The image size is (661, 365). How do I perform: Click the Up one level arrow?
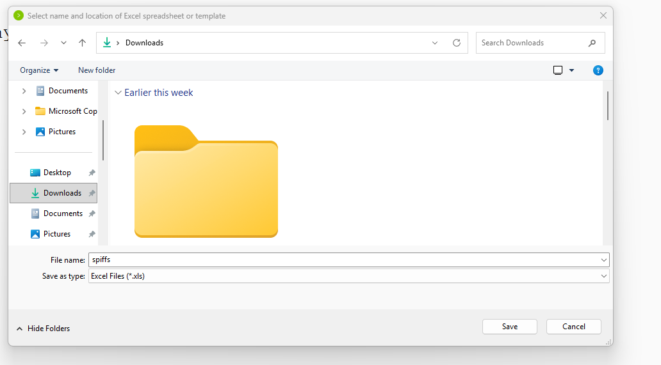(x=82, y=43)
